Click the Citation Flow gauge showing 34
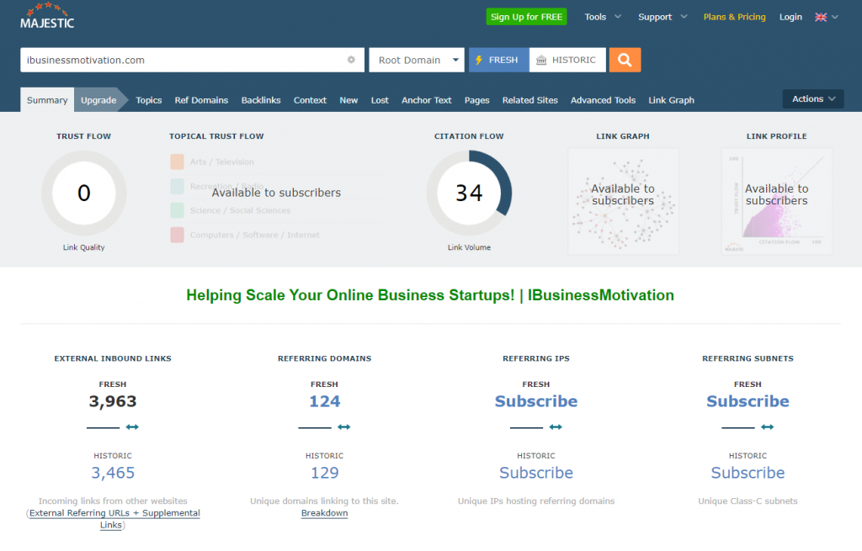 [469, 193]
